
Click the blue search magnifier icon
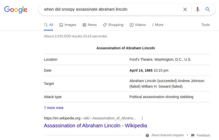pos(207,9)
